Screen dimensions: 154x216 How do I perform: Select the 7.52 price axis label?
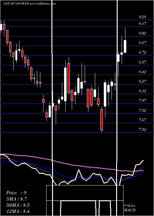coord(142,130)
